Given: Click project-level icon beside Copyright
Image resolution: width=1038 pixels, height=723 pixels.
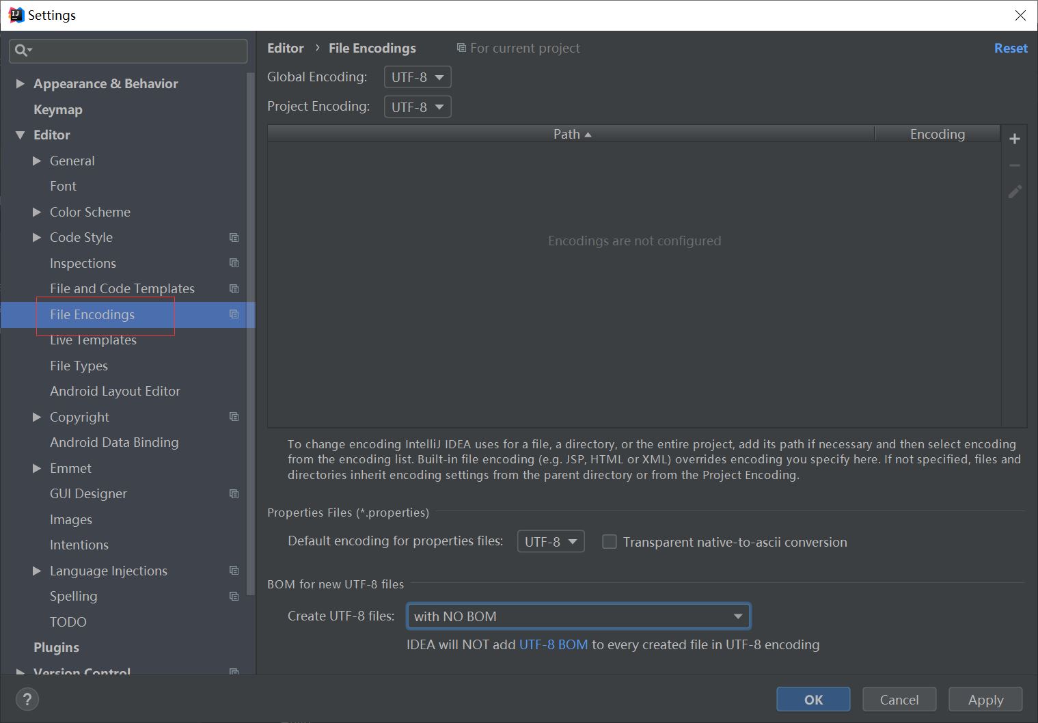Looking at the screenshot, I should (234, 417).
